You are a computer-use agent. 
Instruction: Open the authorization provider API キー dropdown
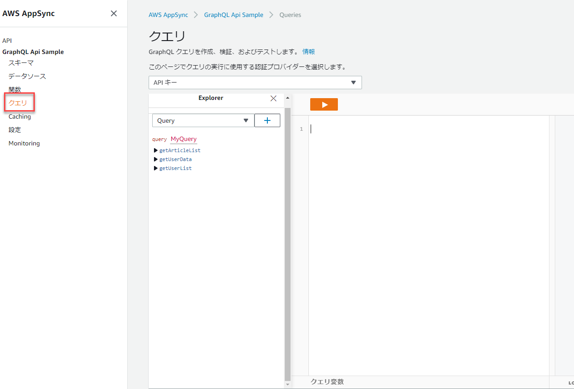(x=255, y=83)
